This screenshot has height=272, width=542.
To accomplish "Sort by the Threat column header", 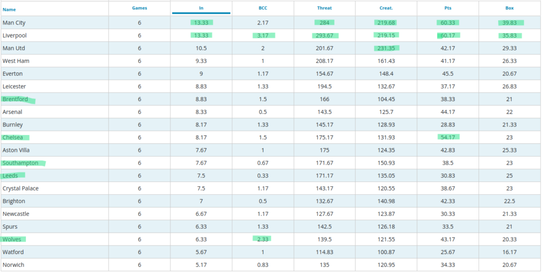I will (x=324, y=8).
